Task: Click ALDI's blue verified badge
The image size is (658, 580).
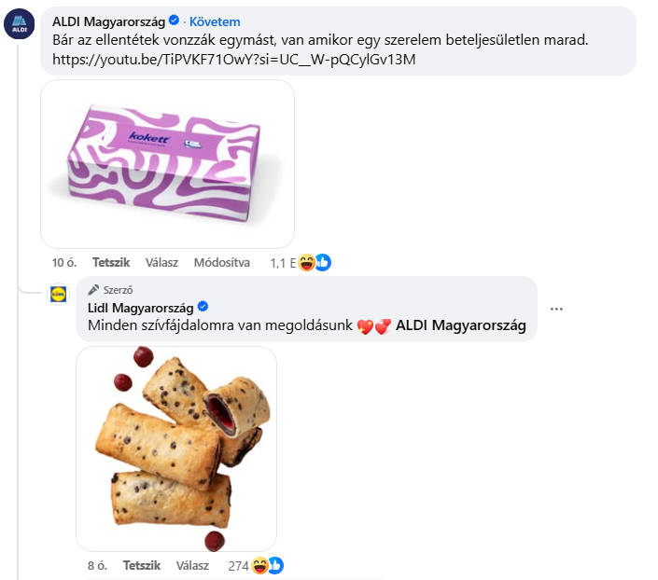Action: point(174,21)
